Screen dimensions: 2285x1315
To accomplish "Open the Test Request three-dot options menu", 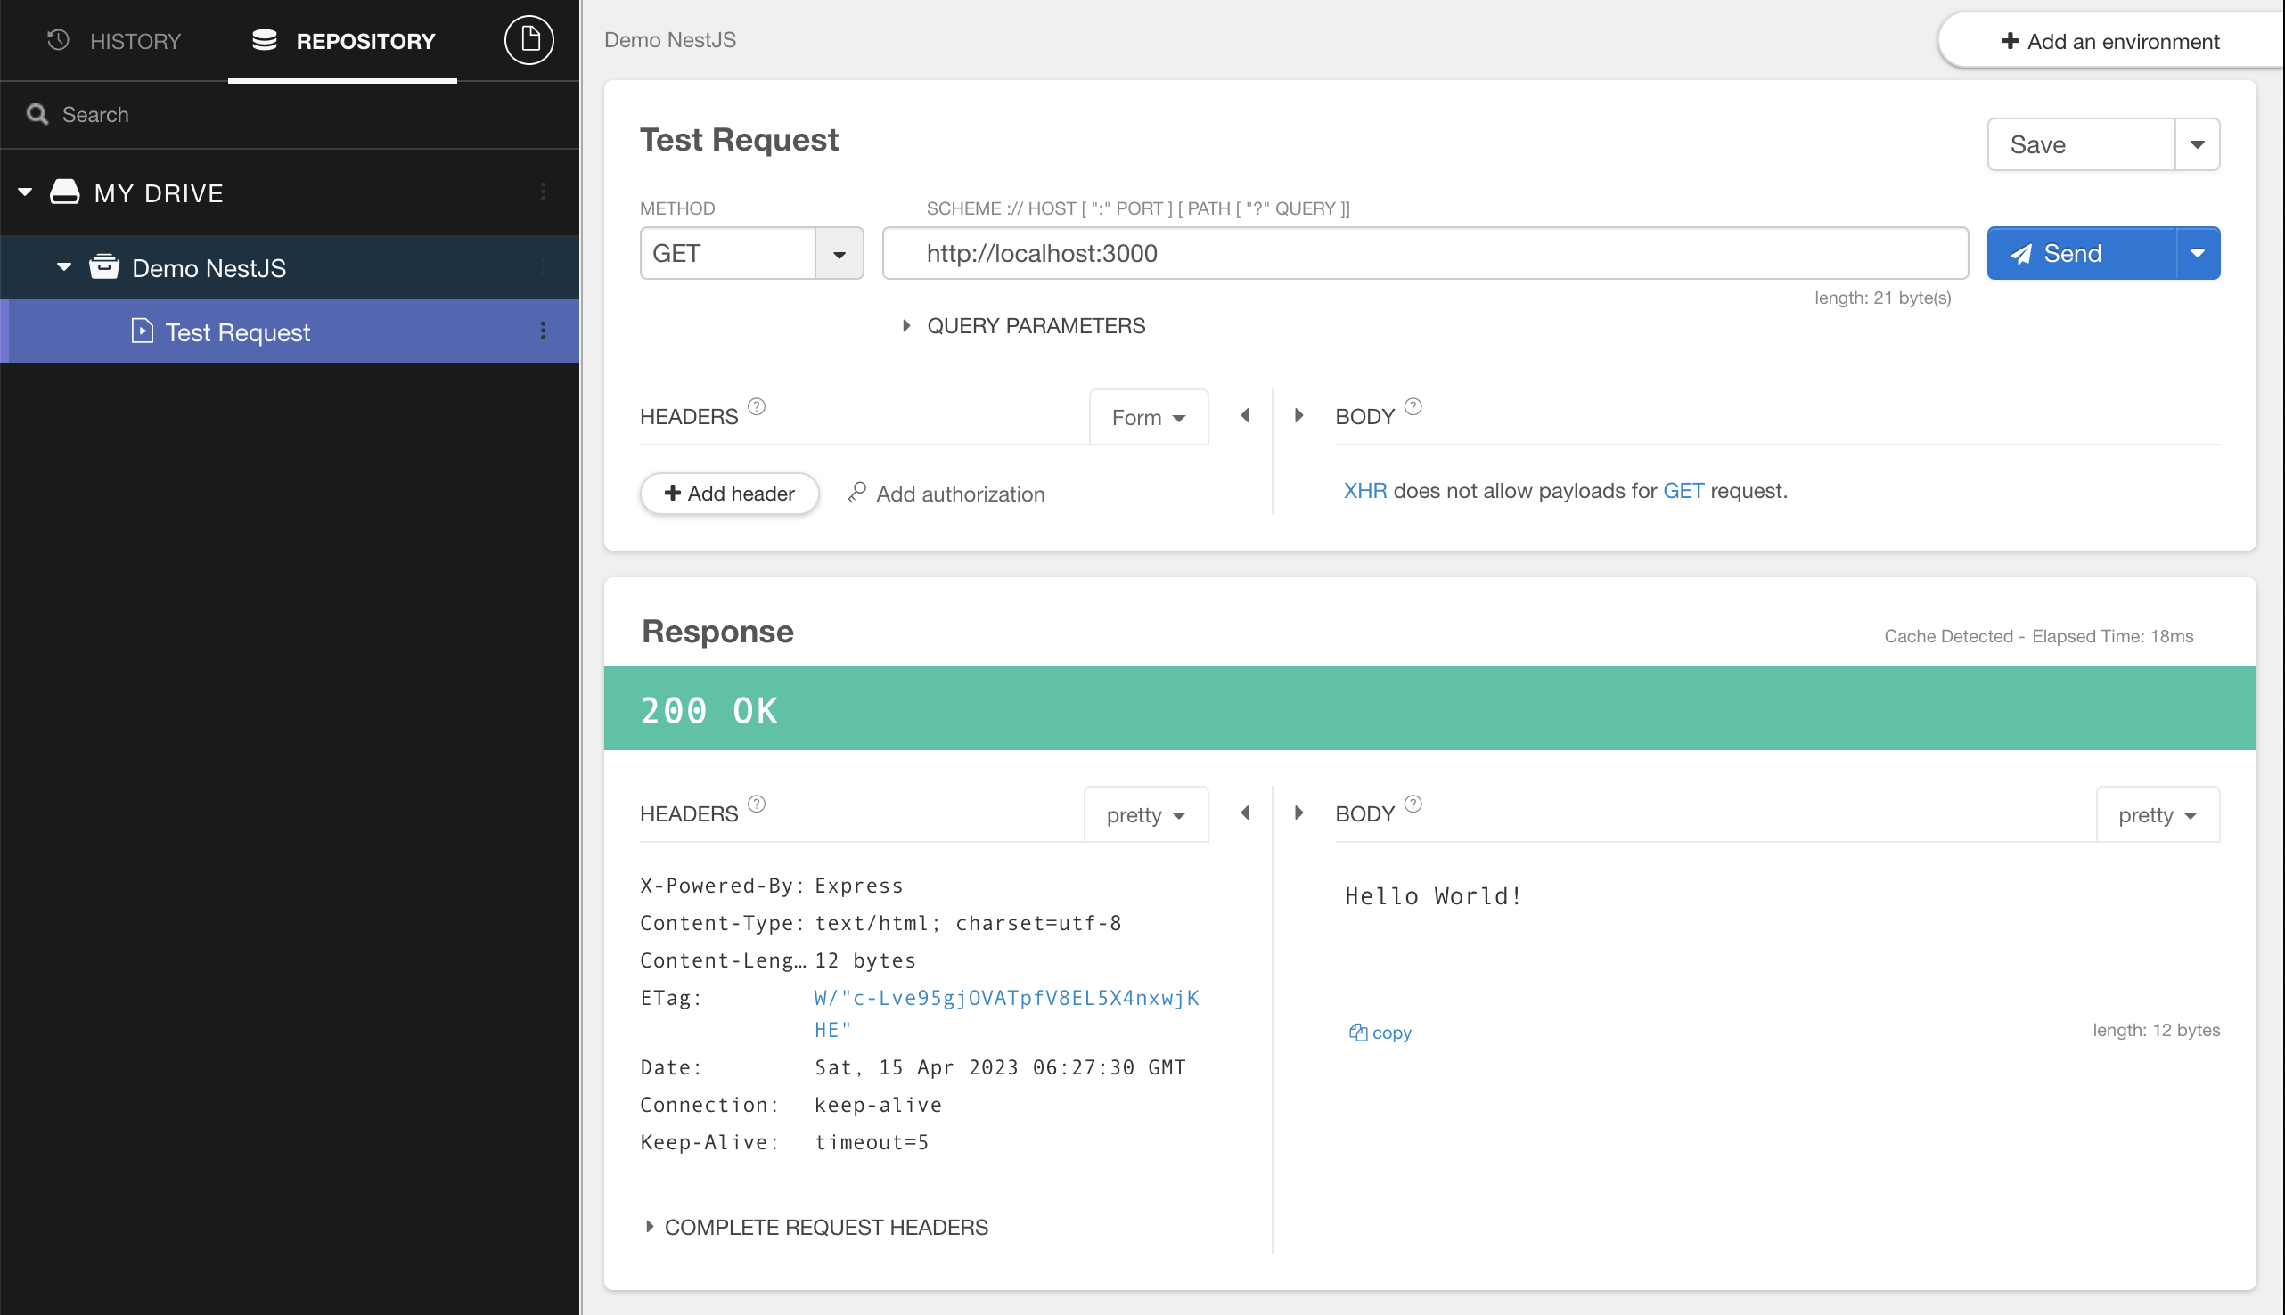I will coord(544,331).
